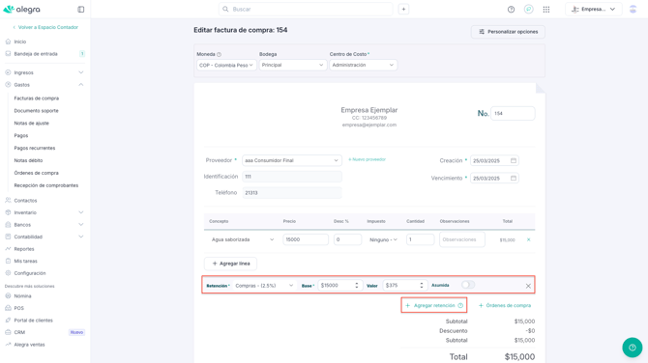The width and height of the screenshot is (648, 363).
Task: Open Alegra ventas
Action: pos(29,345)
